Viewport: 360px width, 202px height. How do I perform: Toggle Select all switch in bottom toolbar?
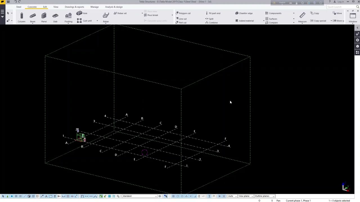[3, 196]
